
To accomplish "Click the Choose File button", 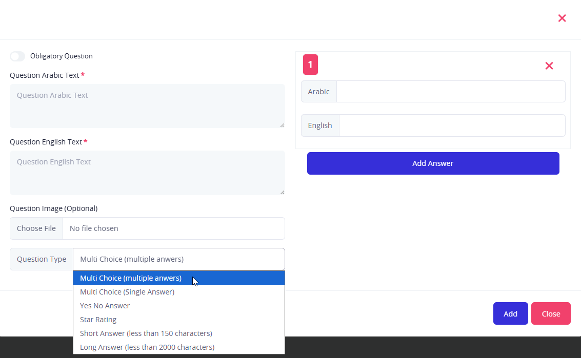I will click(x=36, y=228).
